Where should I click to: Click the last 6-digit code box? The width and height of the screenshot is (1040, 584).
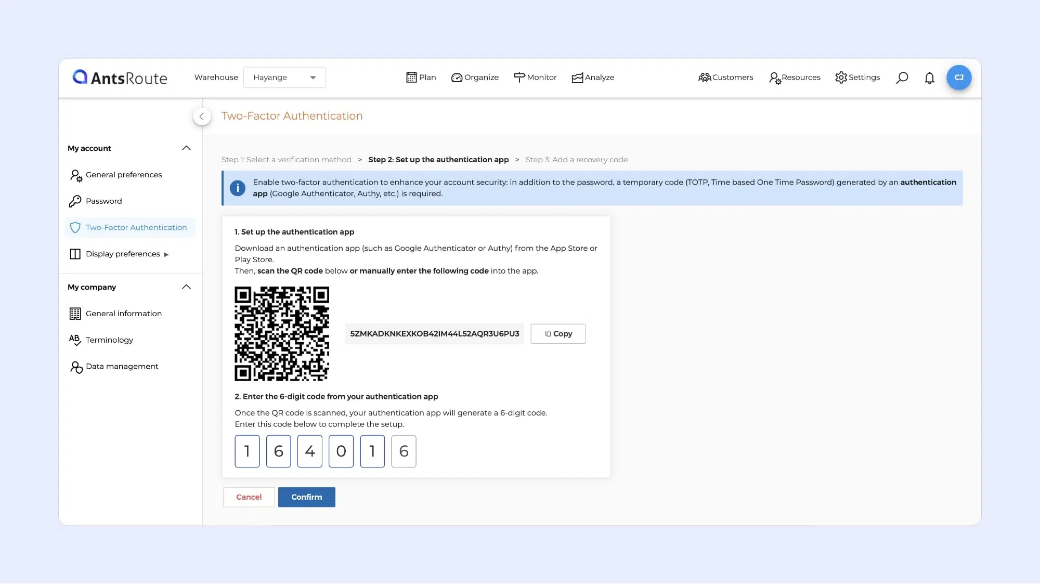pyautogui.click(x=404, y=451)
